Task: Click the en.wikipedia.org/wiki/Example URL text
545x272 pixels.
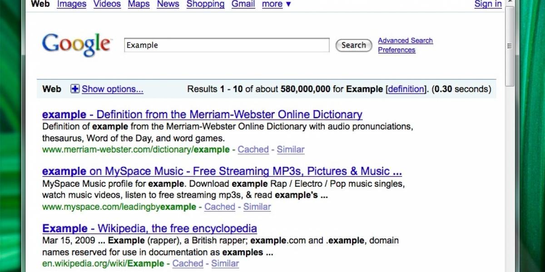Action: (x=103, y=263)
